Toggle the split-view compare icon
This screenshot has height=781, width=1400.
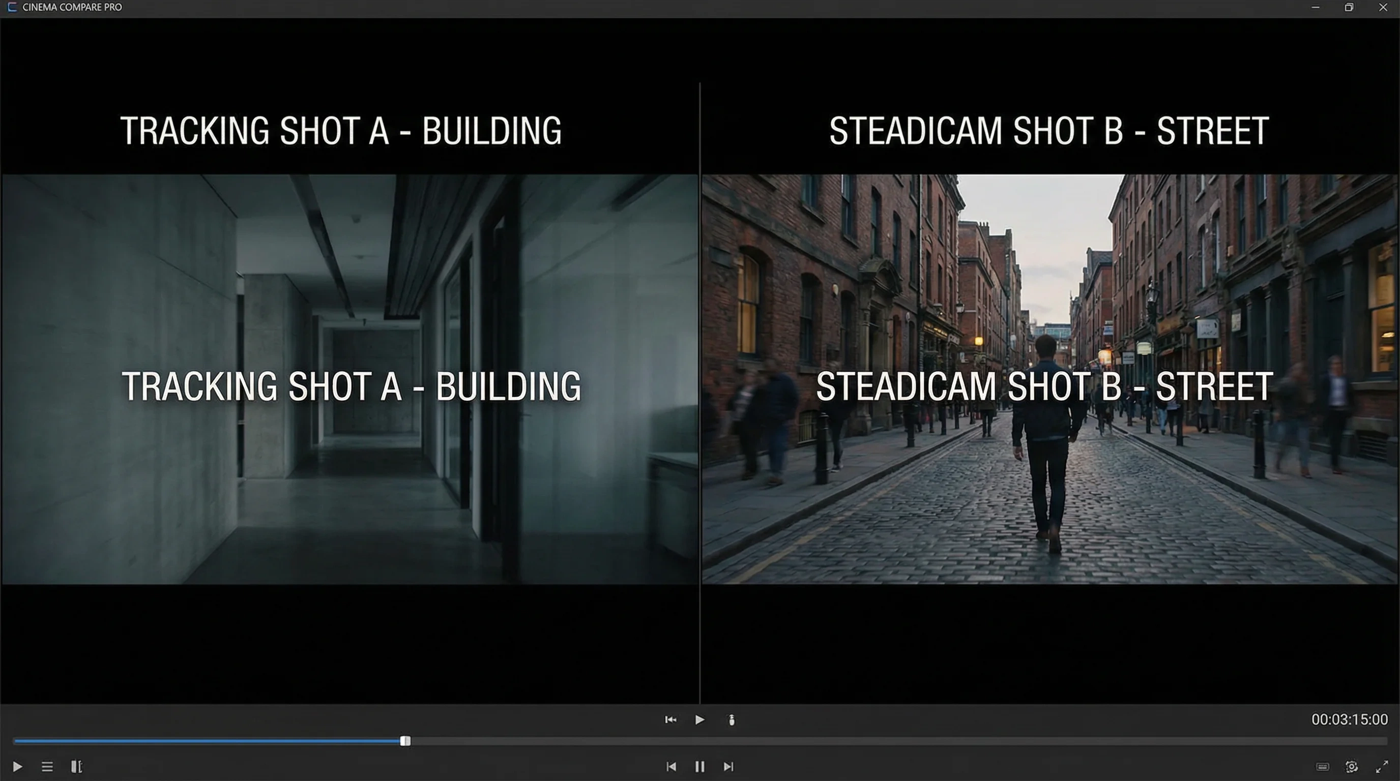(x=77, y=766)
